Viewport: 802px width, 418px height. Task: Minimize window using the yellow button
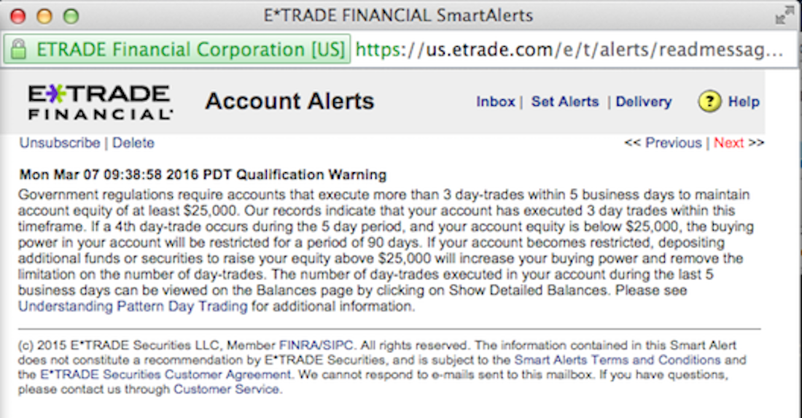click(44, 15)
